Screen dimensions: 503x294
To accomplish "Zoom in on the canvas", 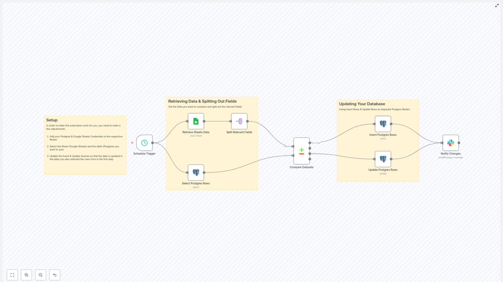I will pyautogui.click(x=26, y=275).
